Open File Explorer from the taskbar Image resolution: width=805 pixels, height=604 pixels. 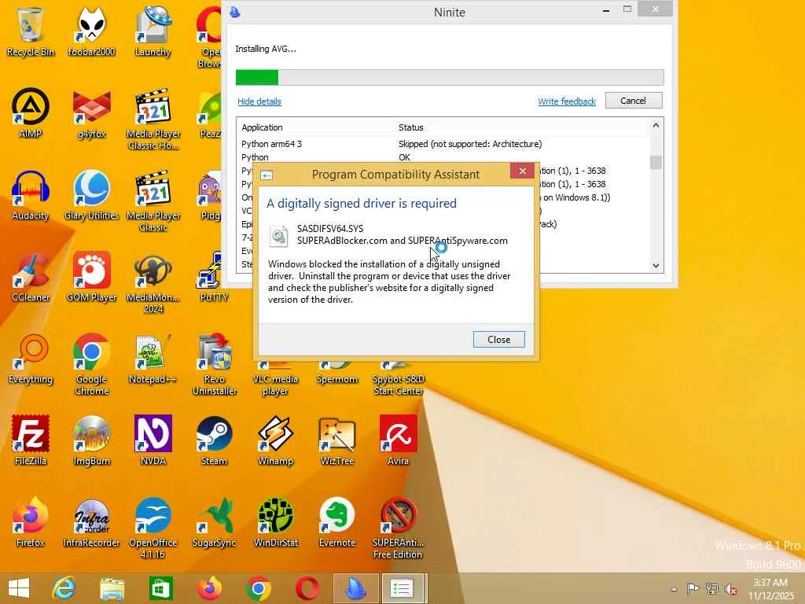tap(112, 588)
